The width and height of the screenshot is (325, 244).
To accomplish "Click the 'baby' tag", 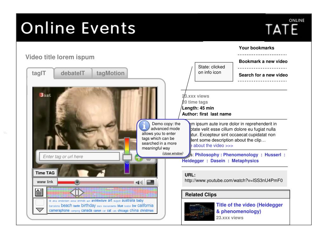I will click(x=140, y=201).
